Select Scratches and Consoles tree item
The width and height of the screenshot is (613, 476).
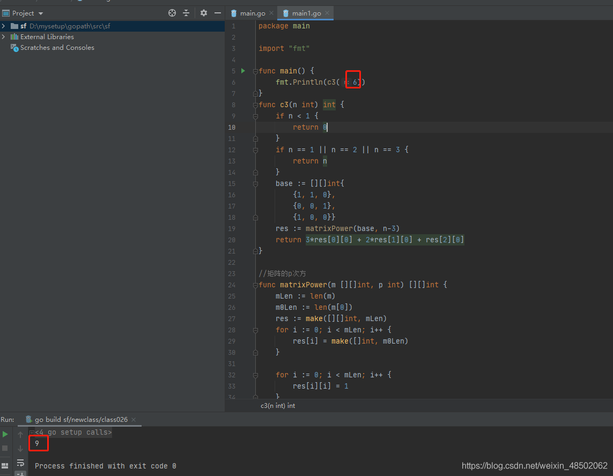(x=57, y=48)
